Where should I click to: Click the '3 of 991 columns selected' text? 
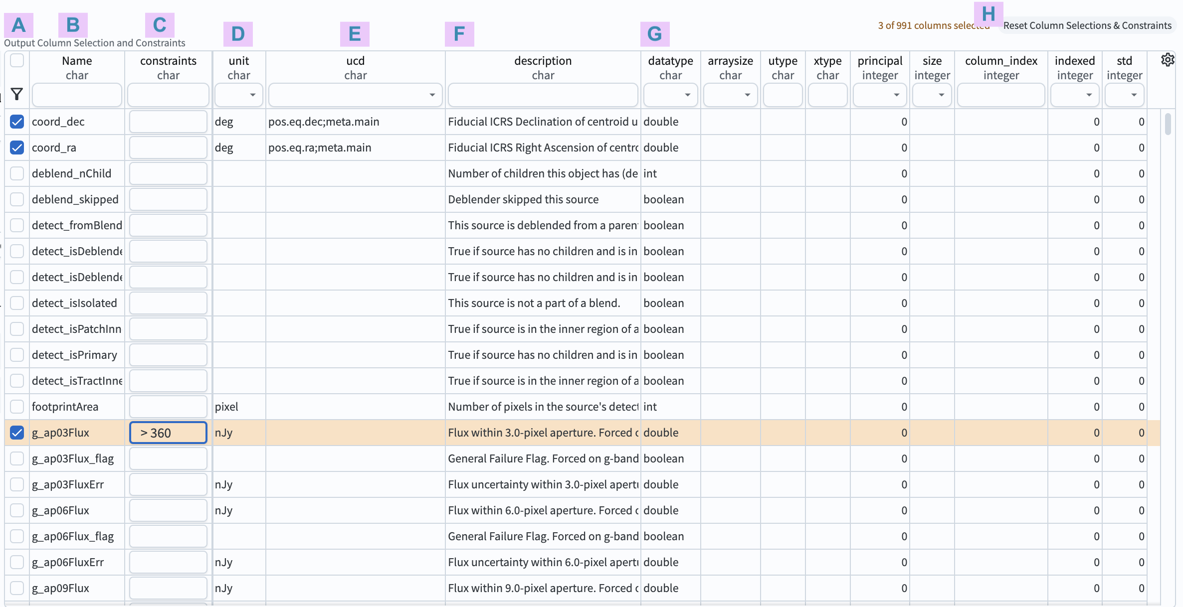pos(933,25)
